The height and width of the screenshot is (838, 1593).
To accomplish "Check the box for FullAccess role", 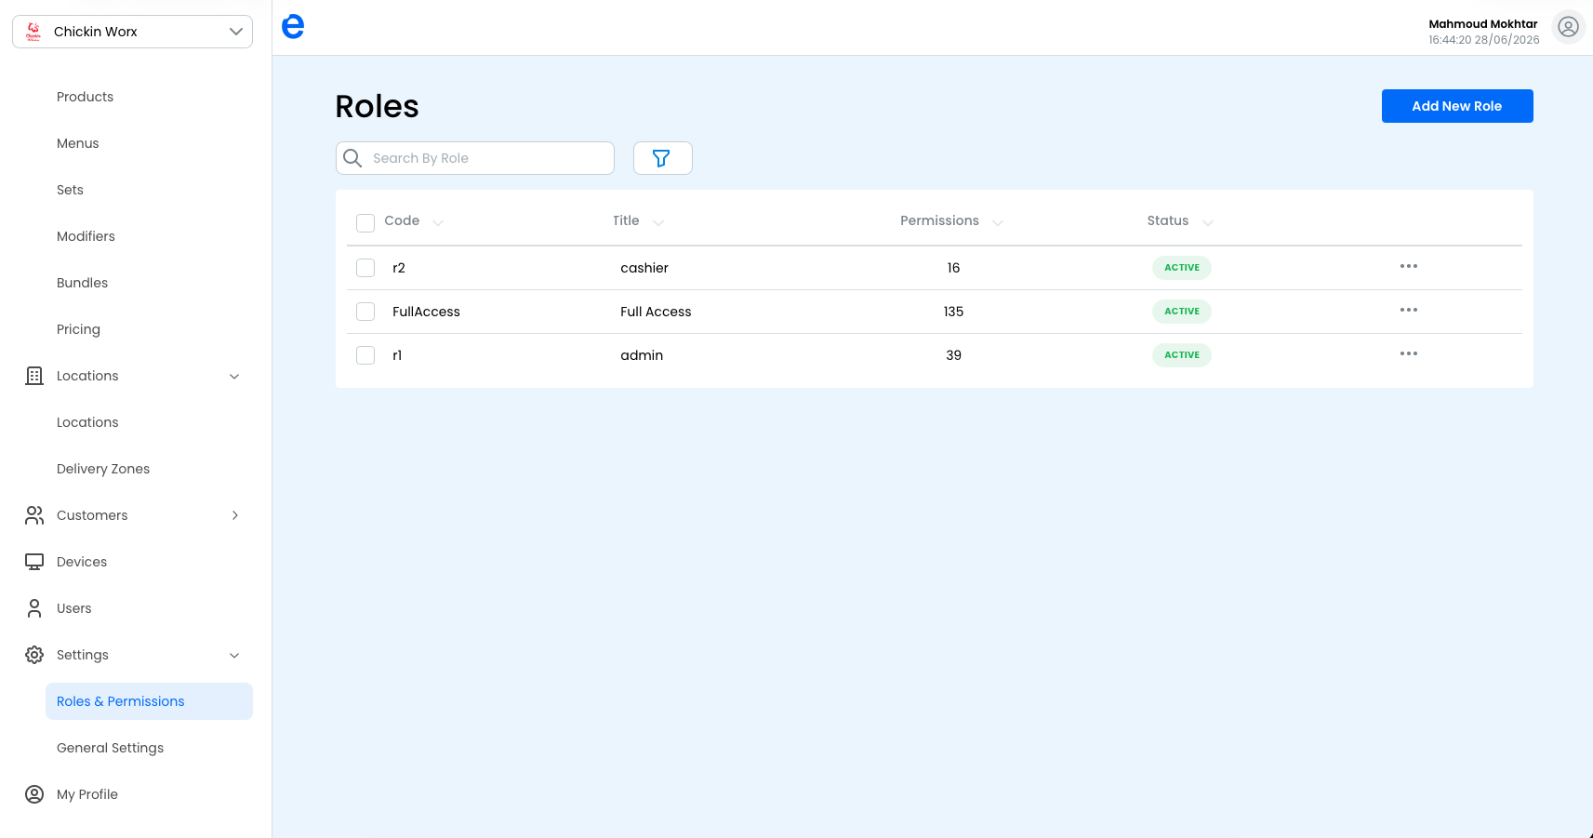I will 365,312.
